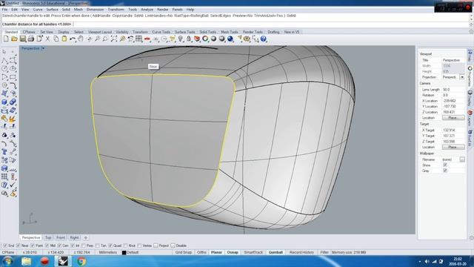Open the Surface menu

click(x=52, y=10)
